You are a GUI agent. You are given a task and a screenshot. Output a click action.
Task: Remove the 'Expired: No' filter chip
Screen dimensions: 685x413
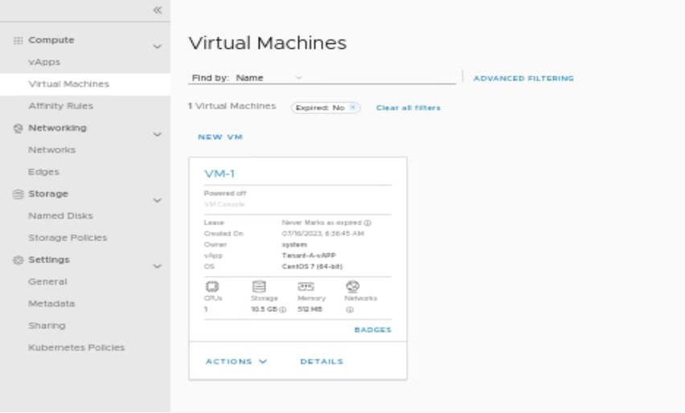point(353,108)
